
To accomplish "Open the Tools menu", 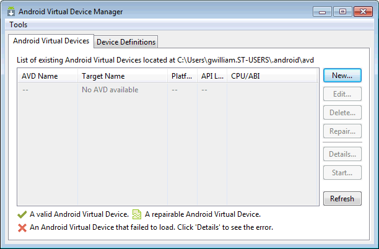I will [19, 25].
